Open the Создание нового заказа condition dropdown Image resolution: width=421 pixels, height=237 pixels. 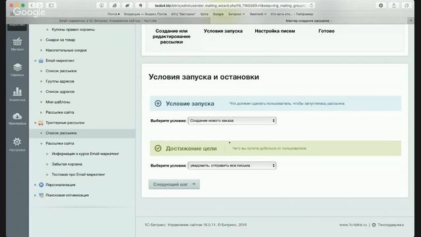pos(232,120)
